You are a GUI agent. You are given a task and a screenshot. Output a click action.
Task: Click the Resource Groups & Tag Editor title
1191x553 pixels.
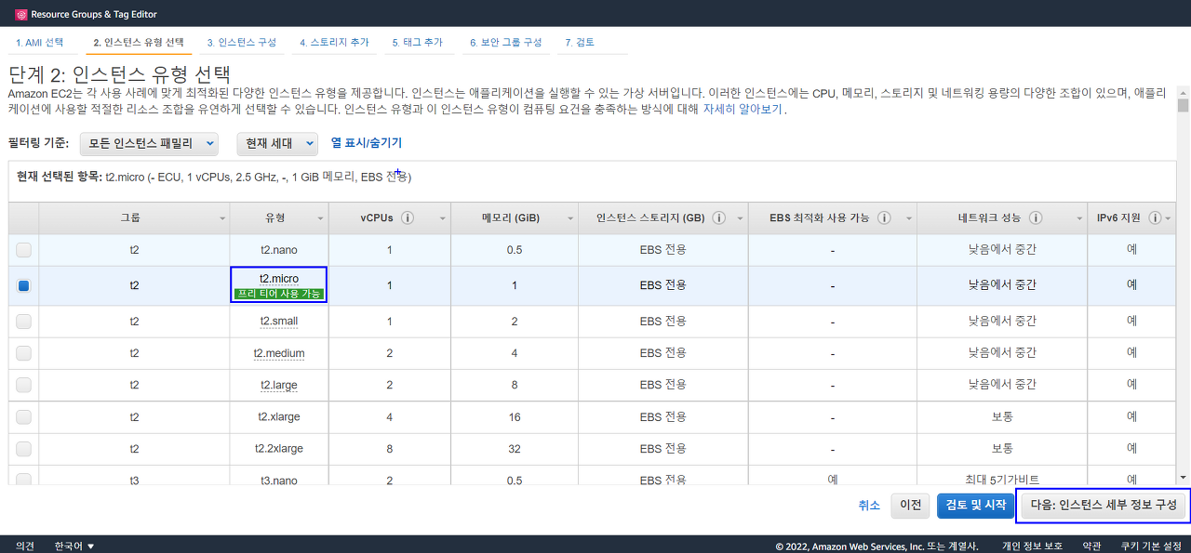click(94, 14)
